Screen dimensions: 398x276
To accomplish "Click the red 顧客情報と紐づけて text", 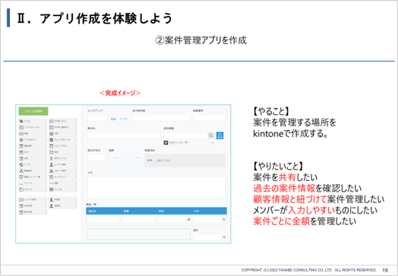I will (x=289, y=199).
